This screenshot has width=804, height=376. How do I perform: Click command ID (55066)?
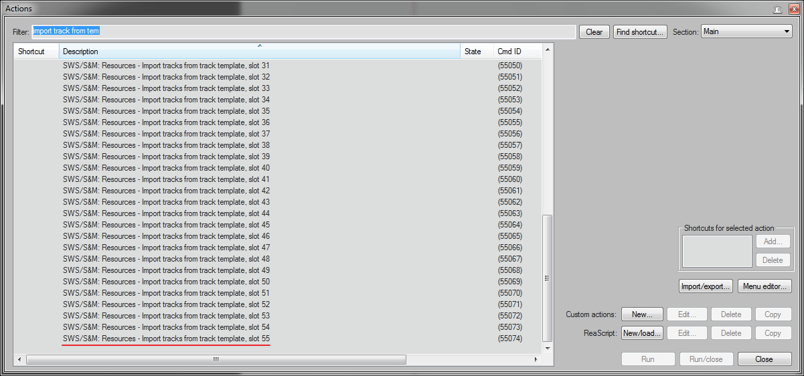point(510,248)
